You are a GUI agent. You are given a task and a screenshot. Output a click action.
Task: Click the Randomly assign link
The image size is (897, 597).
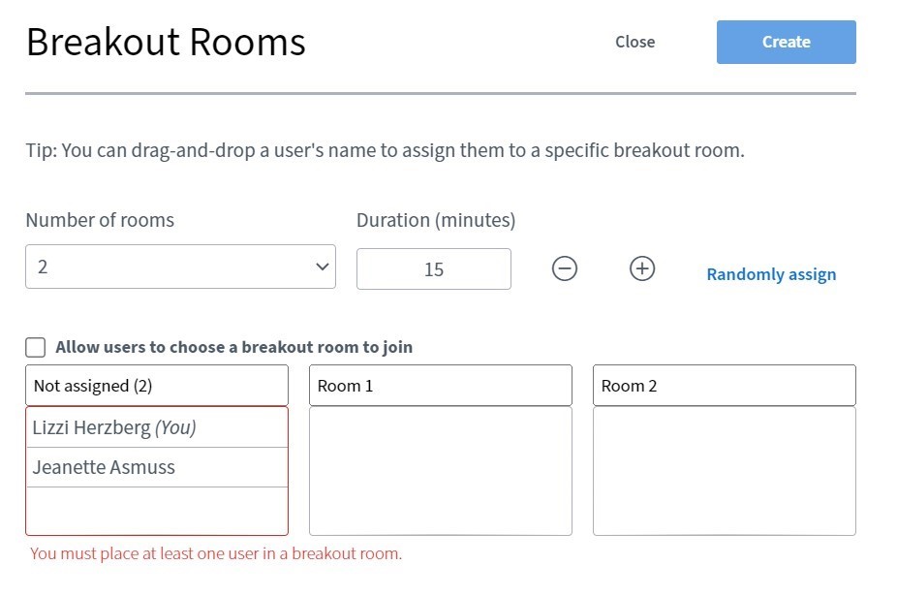pos(771,274)
